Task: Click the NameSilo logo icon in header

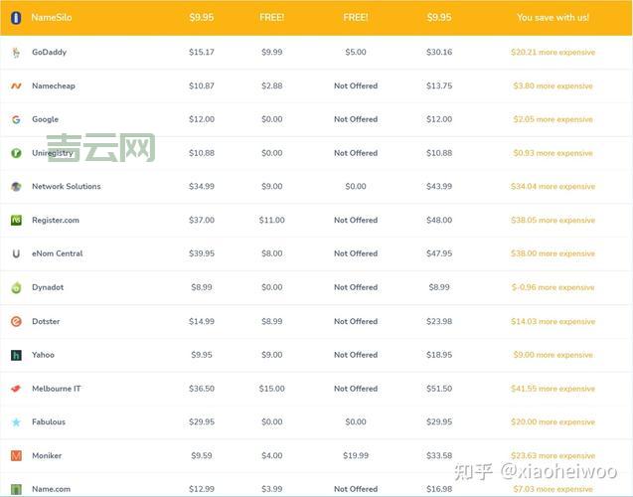Action: 16,17
